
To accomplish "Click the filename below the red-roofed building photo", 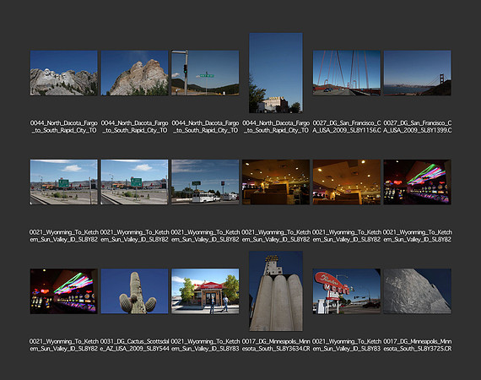I will click(205, 345).
